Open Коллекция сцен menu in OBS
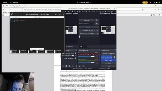 coord(101,11)
